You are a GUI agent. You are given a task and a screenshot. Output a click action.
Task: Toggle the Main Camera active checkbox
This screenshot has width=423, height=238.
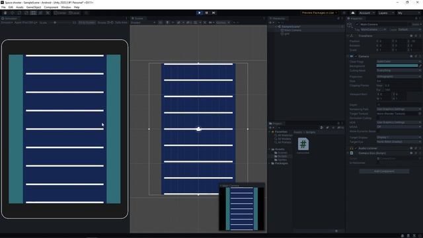[357, 24]
